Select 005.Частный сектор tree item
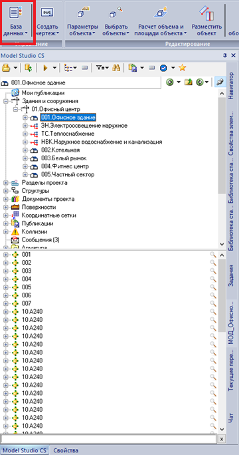Screen dimensions: 239x455 click(68, 175)
